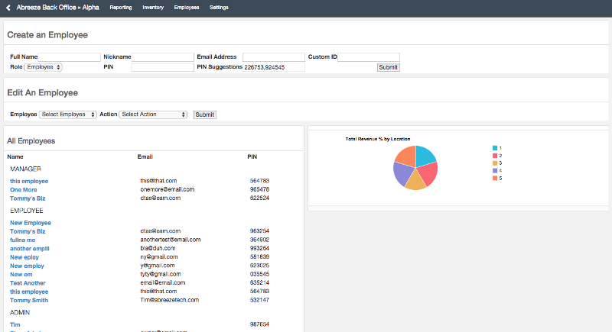Click the back arrow icon in header
The width and height of the screenshot is (612, 332).
point(8,8)
